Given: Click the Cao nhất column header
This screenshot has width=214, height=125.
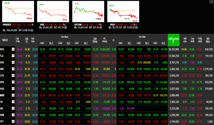Looking at the screenshot, I should [192, 40].
